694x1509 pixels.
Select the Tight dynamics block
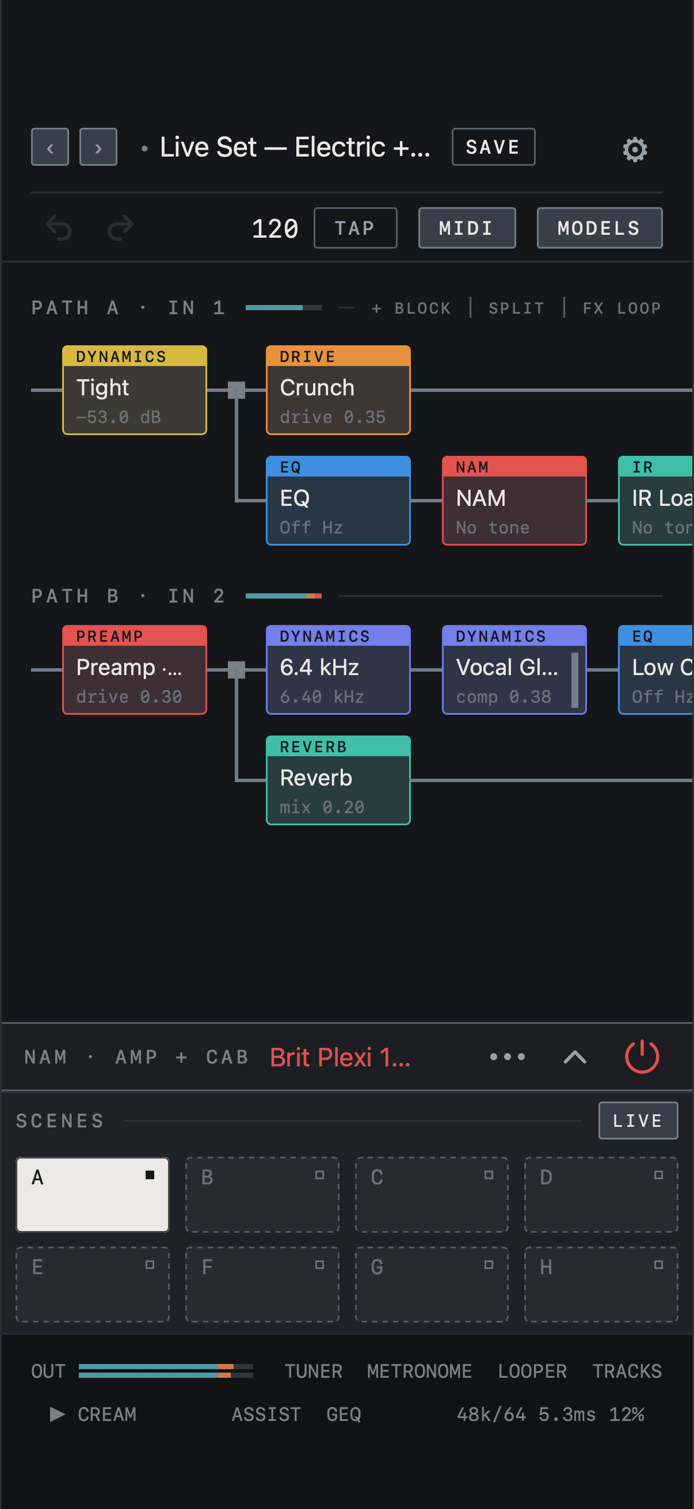[135, 390]
